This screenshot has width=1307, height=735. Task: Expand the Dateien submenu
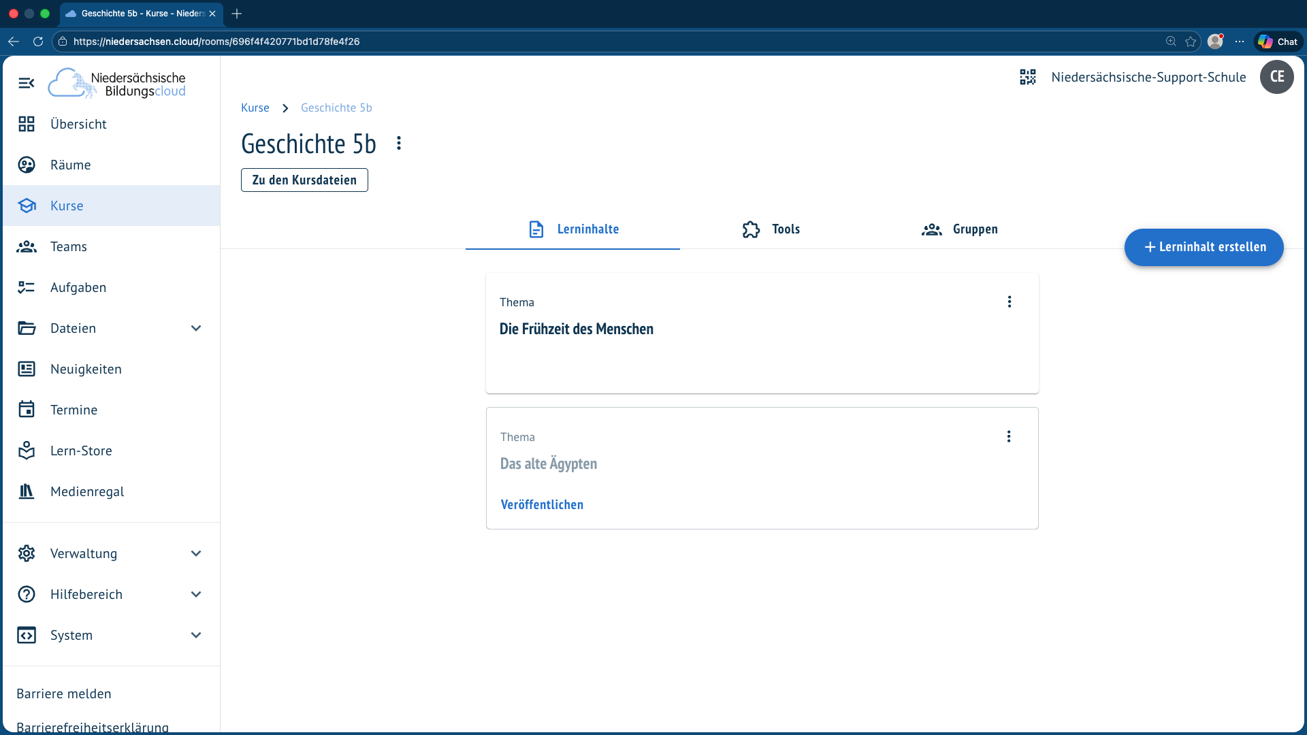[196, 328]
